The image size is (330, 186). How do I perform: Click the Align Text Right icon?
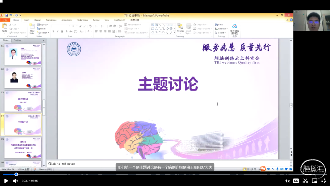(x=105, y=32)
